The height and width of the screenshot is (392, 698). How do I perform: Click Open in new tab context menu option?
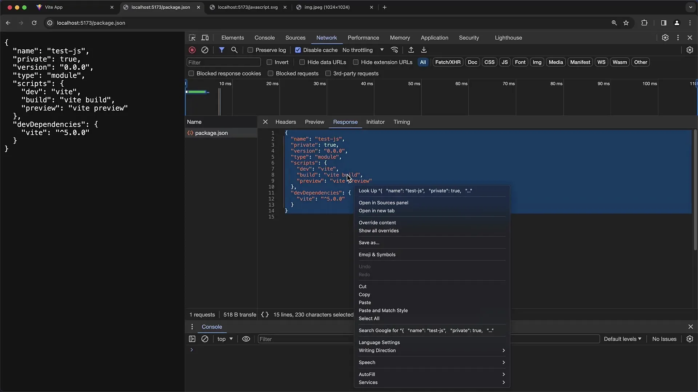(x=376, y=211)
